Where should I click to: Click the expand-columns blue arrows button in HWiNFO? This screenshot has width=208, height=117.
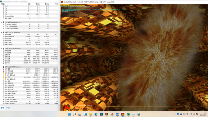tap(2, 108)
